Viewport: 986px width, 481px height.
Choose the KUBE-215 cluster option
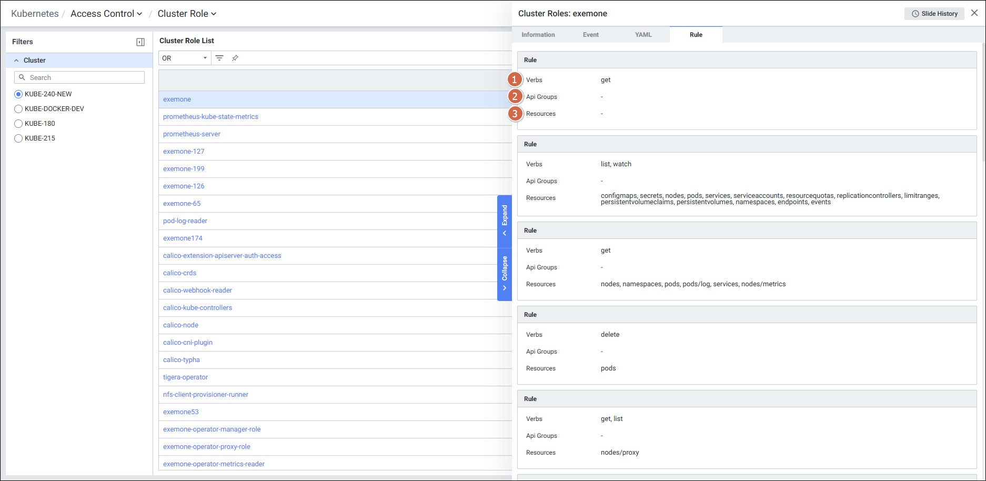pos(18,138)
